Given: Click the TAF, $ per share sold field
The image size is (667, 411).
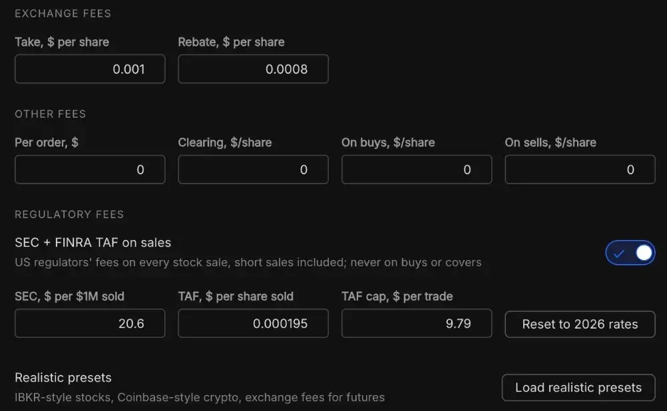Looking at the screenshot, I should tap(253, 323).
